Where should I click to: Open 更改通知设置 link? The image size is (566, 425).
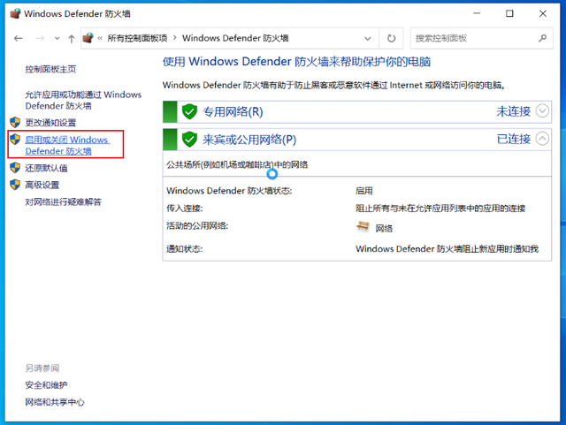tap(50, 123)
